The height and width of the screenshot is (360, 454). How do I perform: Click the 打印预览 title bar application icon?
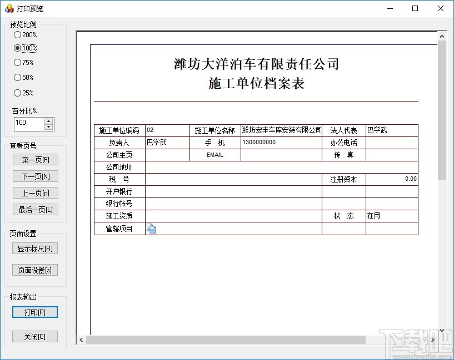point(9,8)
